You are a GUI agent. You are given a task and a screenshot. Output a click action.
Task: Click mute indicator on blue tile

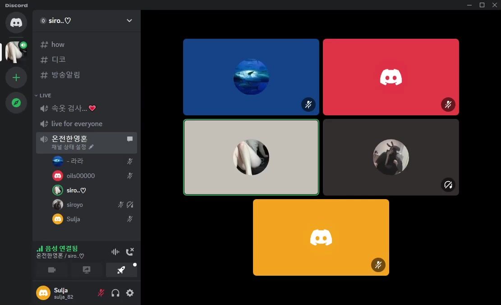click(x=308, y=105)
